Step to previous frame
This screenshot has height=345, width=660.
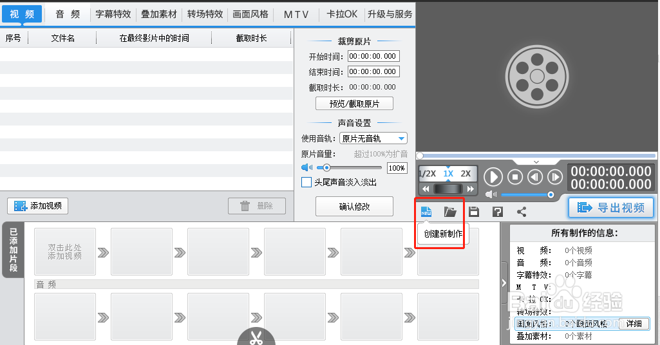click(x=535, y=177)
